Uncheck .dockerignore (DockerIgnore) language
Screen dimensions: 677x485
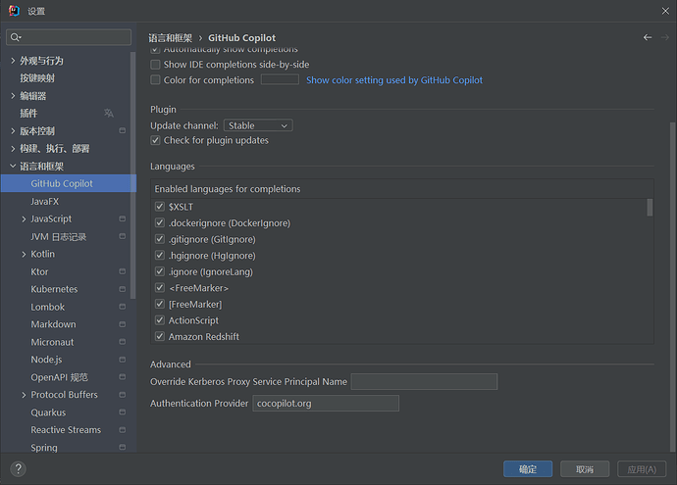click(x=160, y=222)
